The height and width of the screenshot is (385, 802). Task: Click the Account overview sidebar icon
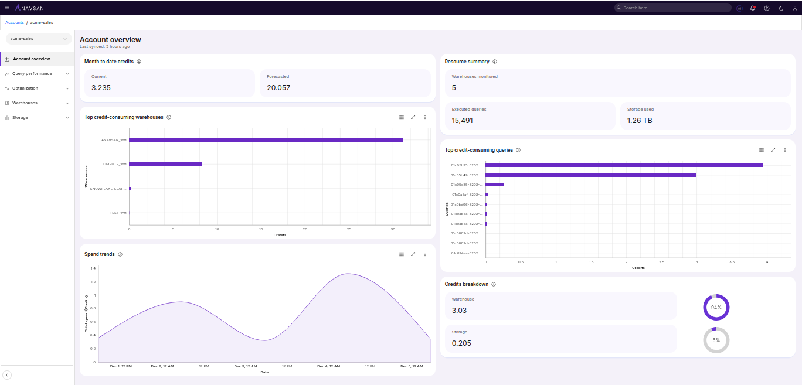[x=7, y=59]
